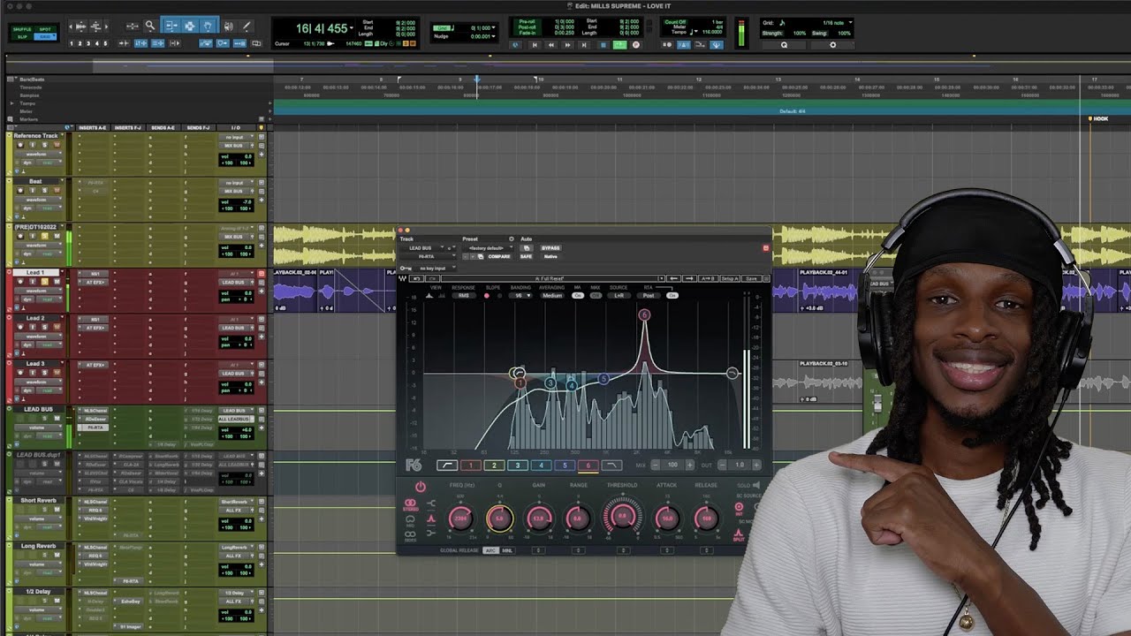Select Mid mode icon in F6
The image size is (1131, 636).
[410, 520]
